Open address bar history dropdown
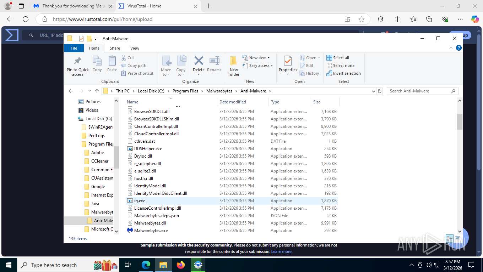This screenshot has width=483, height=272. coord(373,91)
